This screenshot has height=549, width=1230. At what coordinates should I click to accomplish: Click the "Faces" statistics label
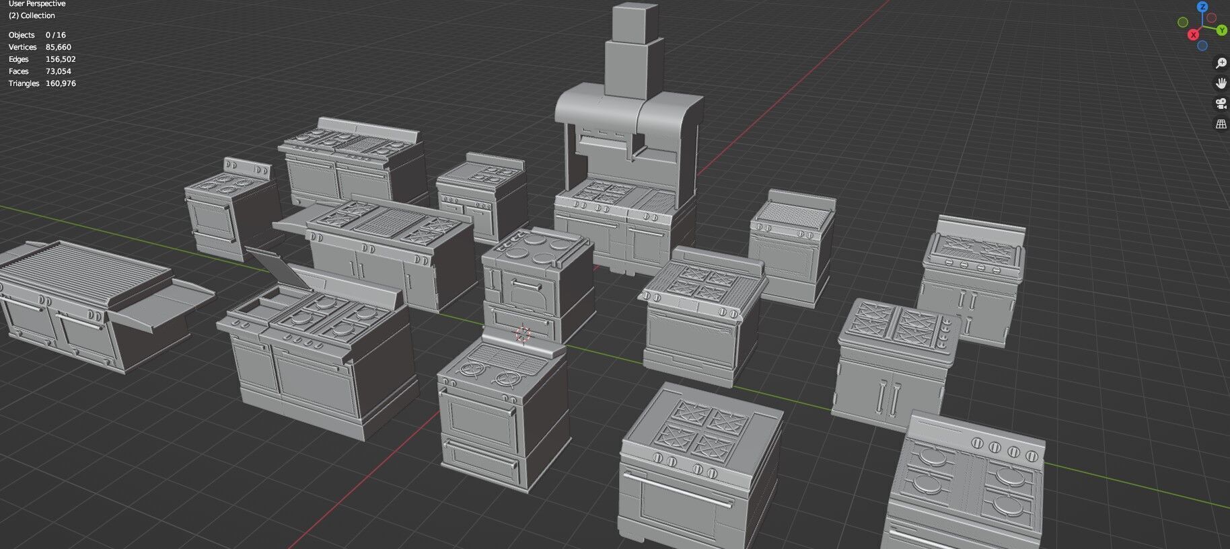click(x=18, y=71)
